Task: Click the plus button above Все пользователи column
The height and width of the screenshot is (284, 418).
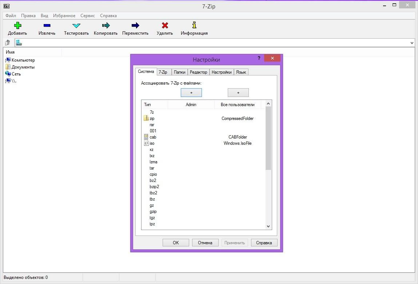Action: pos(238,93)
